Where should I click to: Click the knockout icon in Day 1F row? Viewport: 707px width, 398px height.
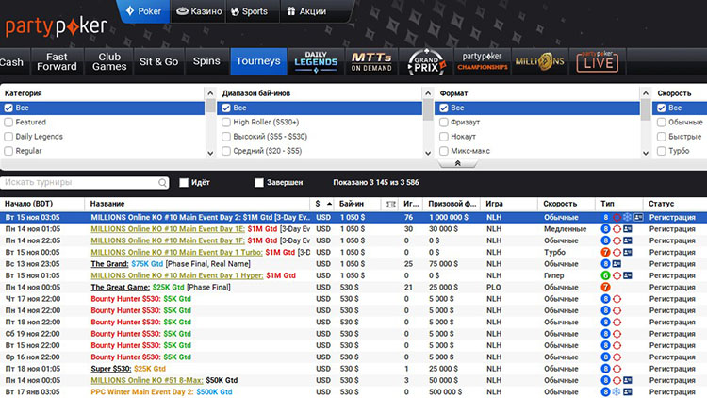click(x=617, y=240)
